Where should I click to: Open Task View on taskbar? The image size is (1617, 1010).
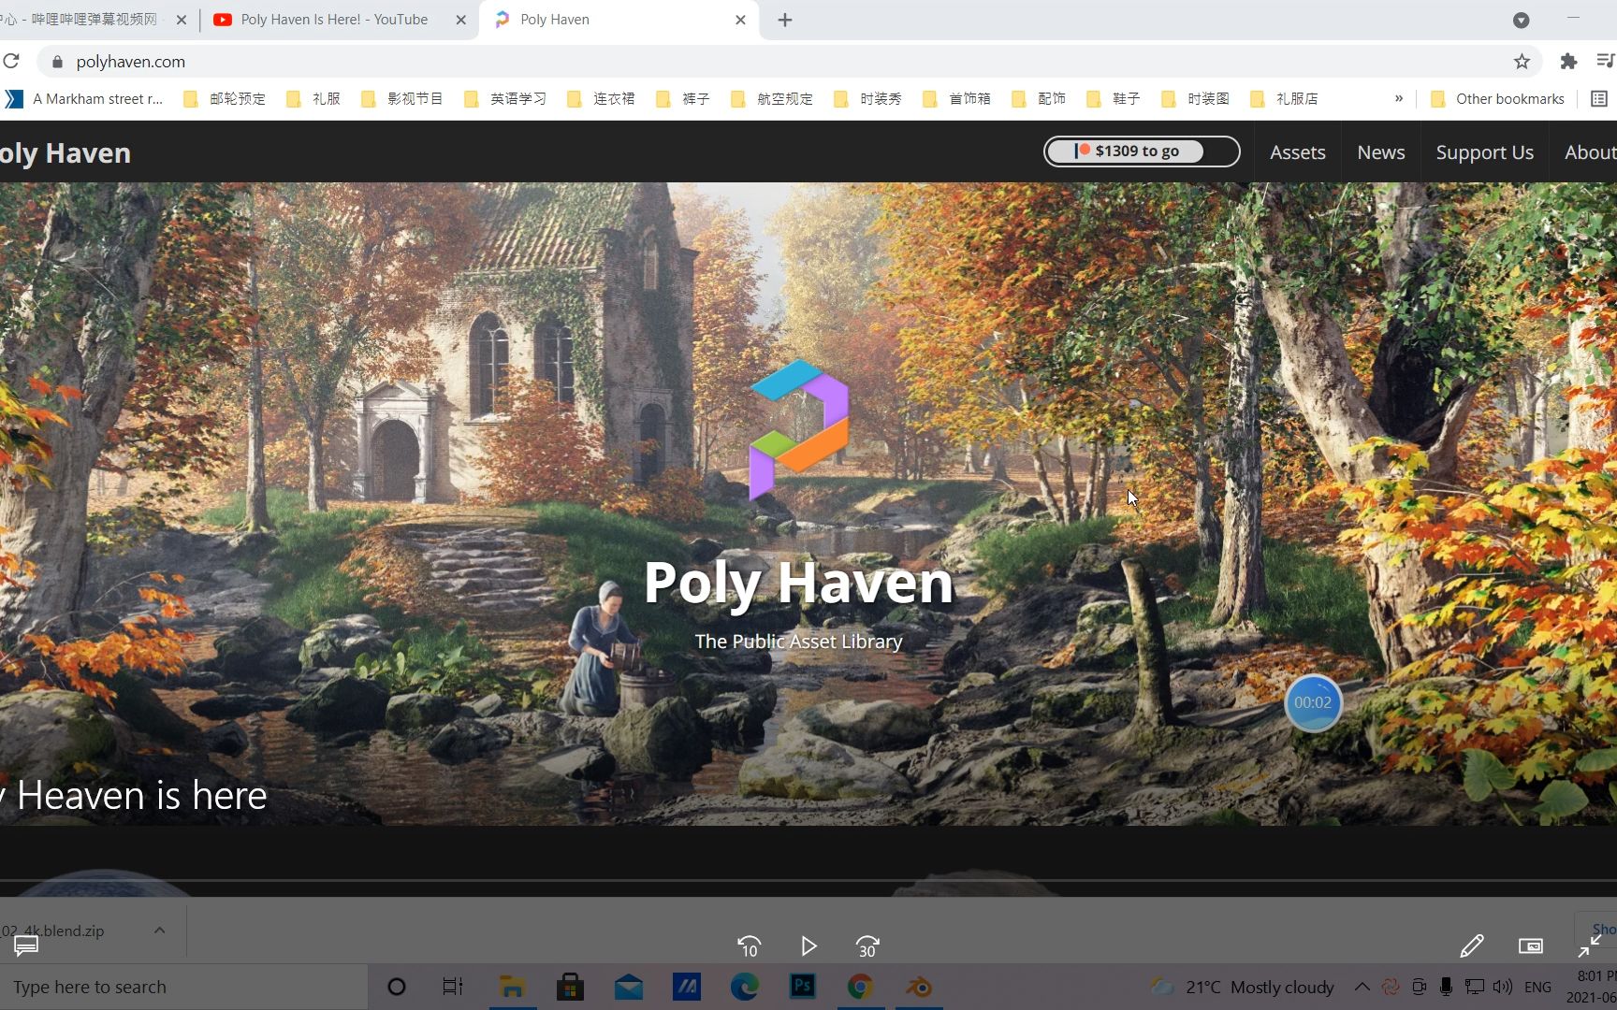[x=453, y=987]
